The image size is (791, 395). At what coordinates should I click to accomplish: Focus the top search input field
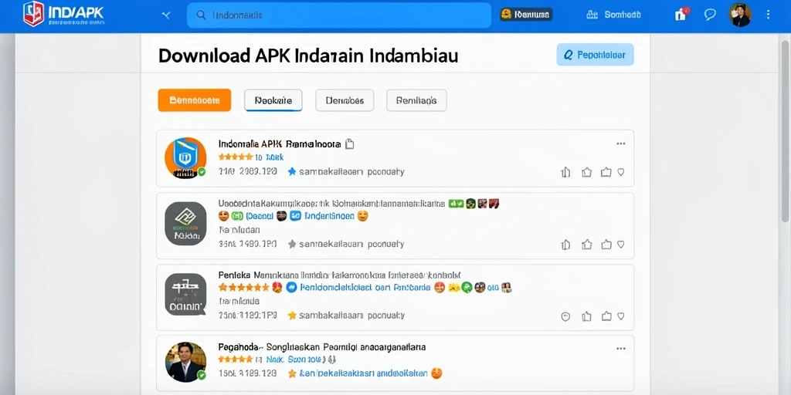pyautogui.click(x=338, y=15)
